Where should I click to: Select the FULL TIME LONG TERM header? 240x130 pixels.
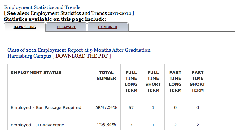[131, 81]
